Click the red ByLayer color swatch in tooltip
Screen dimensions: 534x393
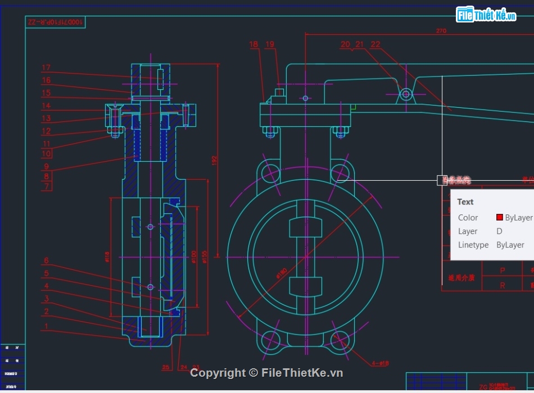(499, 217)
